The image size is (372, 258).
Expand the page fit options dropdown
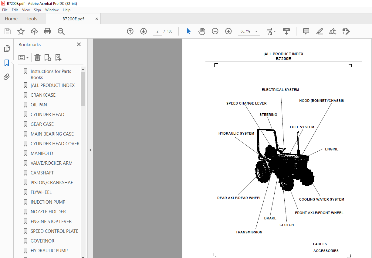[275, 31]
